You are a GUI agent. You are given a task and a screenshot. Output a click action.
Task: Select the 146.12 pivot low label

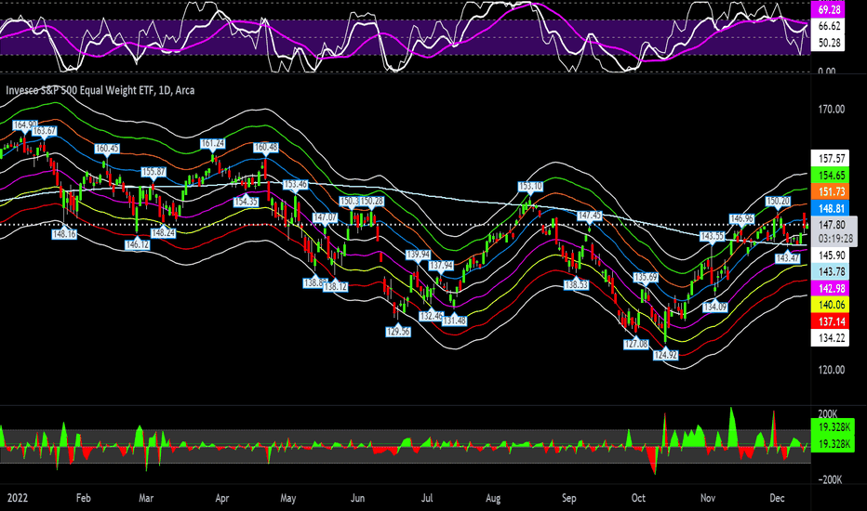click(x=137, y=244)
